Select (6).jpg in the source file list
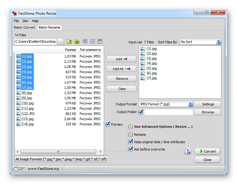This screenshot has width=237, height=184. pyautogui.click(x=27, y=82)
